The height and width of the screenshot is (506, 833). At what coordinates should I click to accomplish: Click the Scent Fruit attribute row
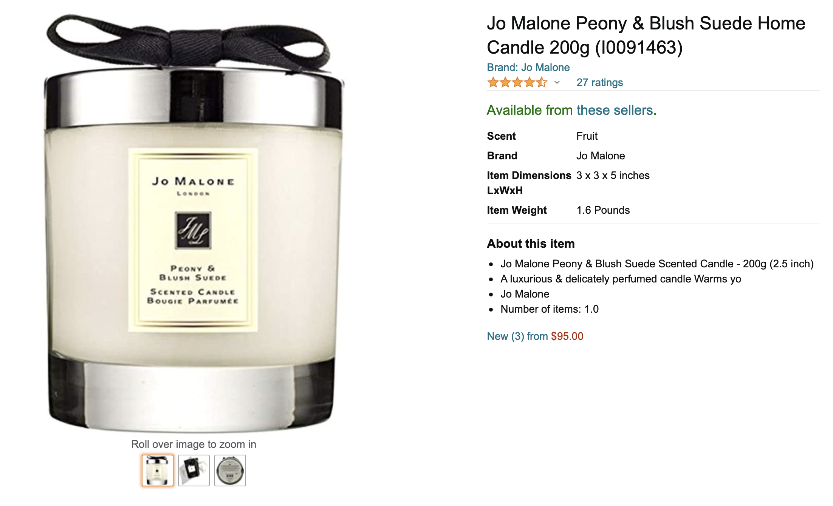542,136
